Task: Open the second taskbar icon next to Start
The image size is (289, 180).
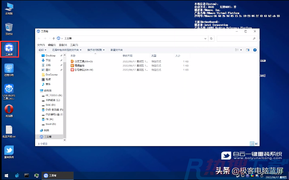Action: pos(17,175)
